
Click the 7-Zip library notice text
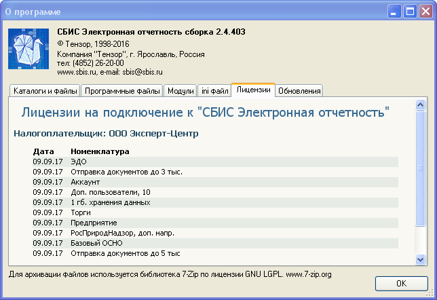pyautogui.click(x=170, y=274)
